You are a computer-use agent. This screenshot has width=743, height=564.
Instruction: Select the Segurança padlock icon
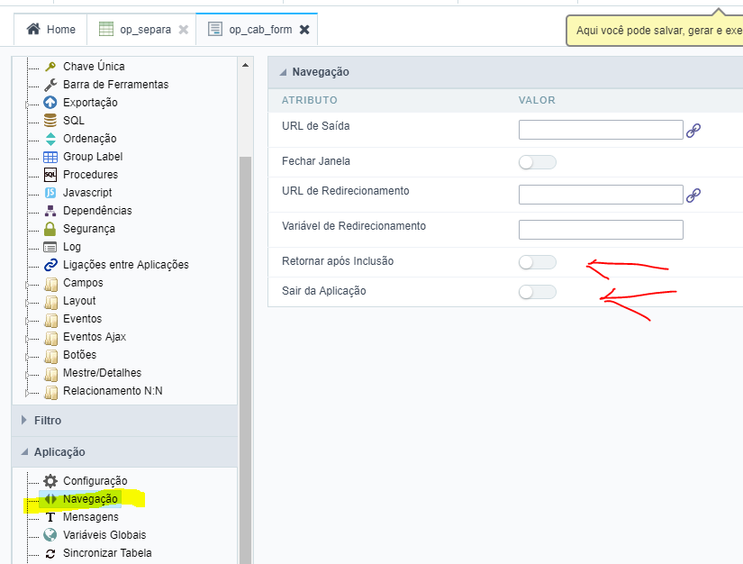50,229
